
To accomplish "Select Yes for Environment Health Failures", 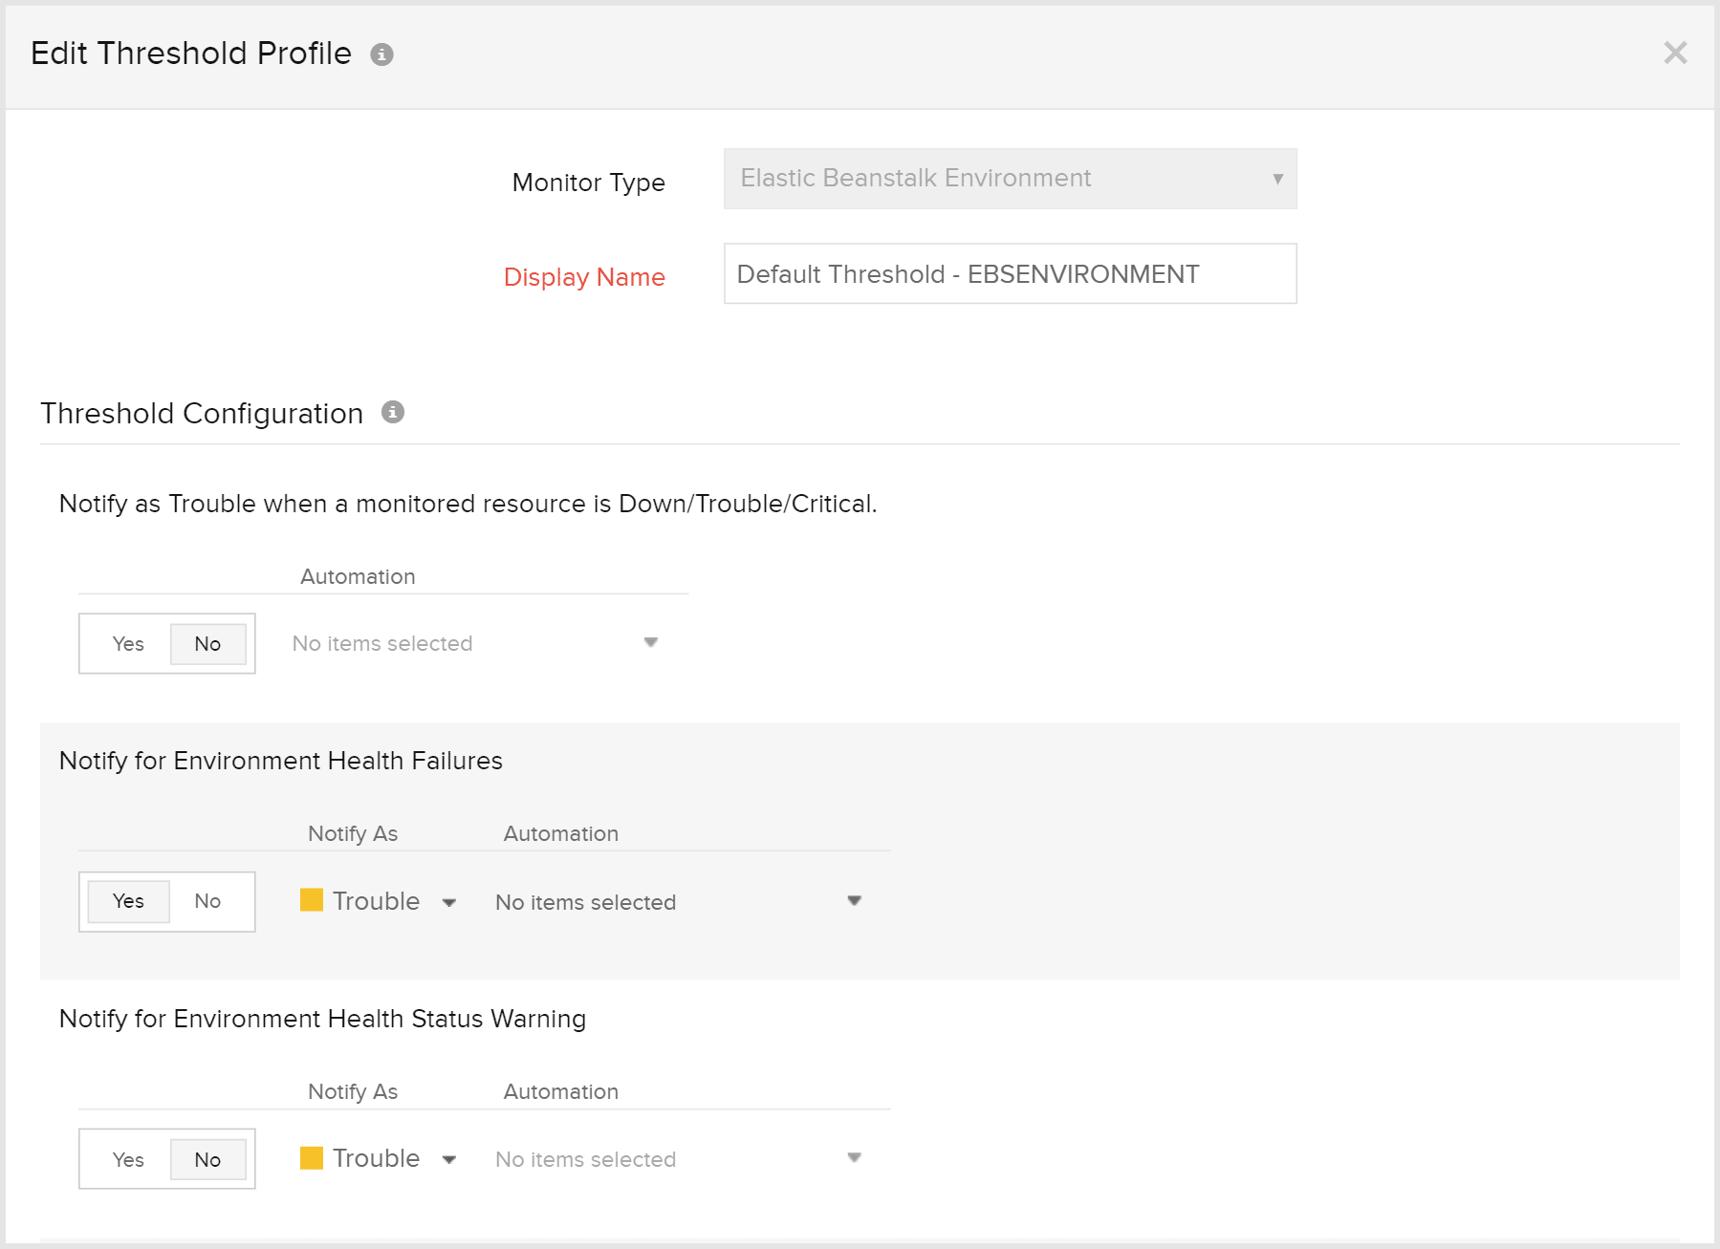I will pyautogui.click(x=128, y=901).
